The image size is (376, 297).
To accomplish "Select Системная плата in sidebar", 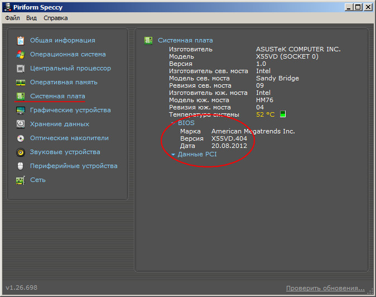I will (57, 96).
